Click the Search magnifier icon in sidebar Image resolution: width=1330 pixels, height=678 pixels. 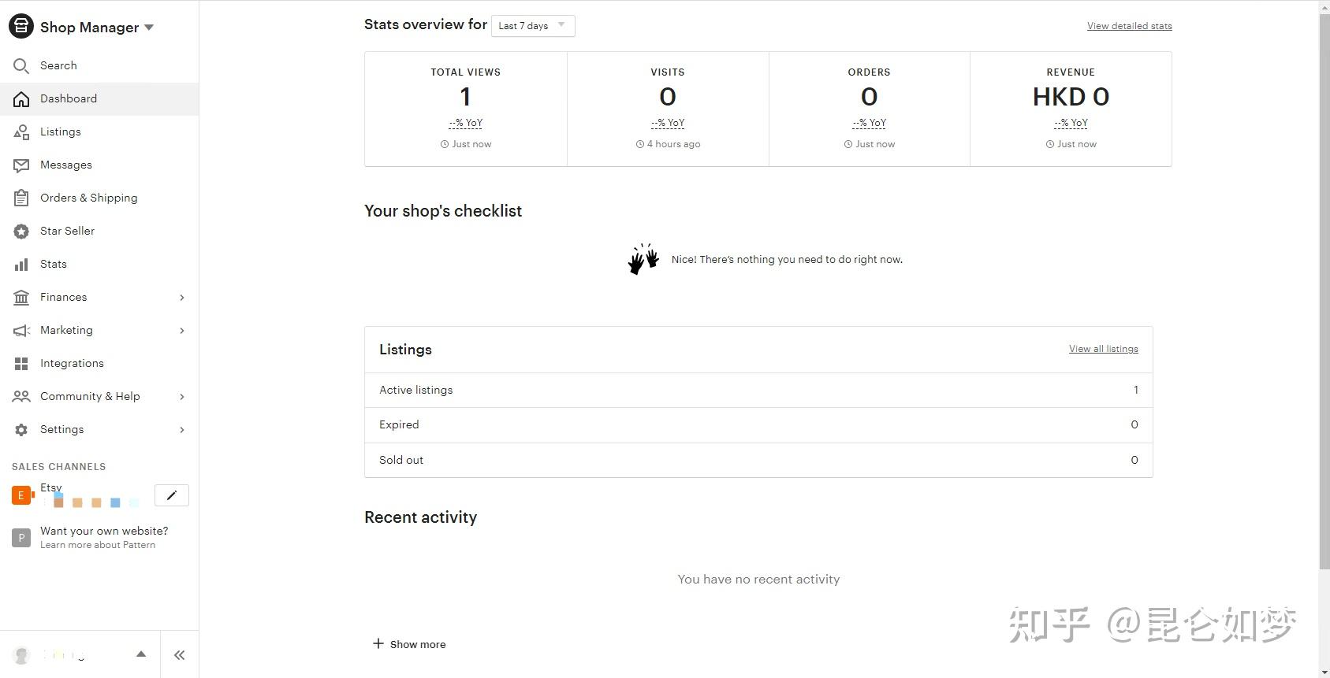21,66
